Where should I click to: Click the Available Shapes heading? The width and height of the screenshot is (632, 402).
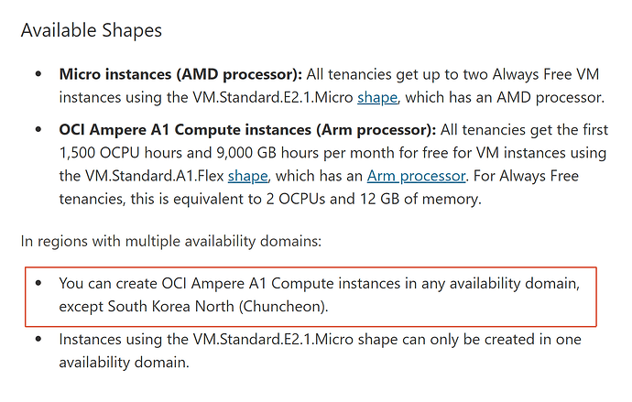point(92,30)
